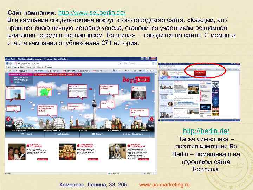Select the Datum sorting tab

97,134
